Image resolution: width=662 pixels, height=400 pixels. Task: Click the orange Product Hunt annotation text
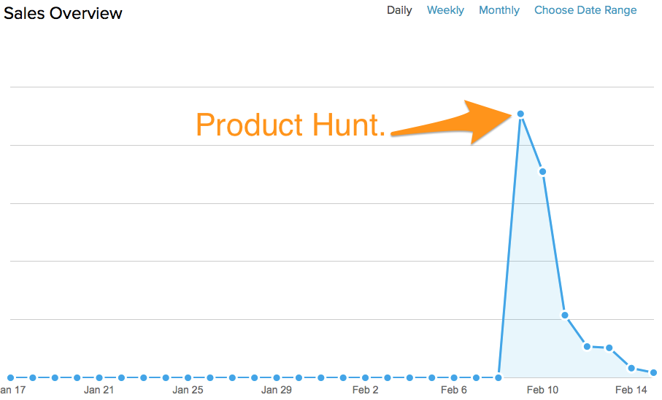[290, 125]
